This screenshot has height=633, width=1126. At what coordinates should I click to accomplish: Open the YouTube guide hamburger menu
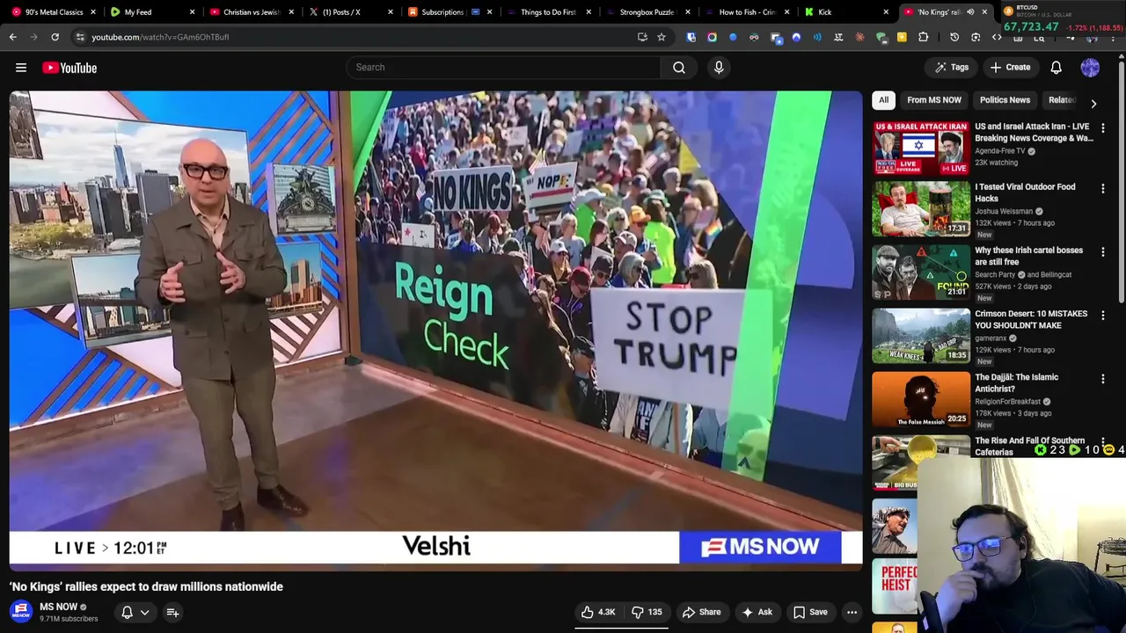(21, 68)
